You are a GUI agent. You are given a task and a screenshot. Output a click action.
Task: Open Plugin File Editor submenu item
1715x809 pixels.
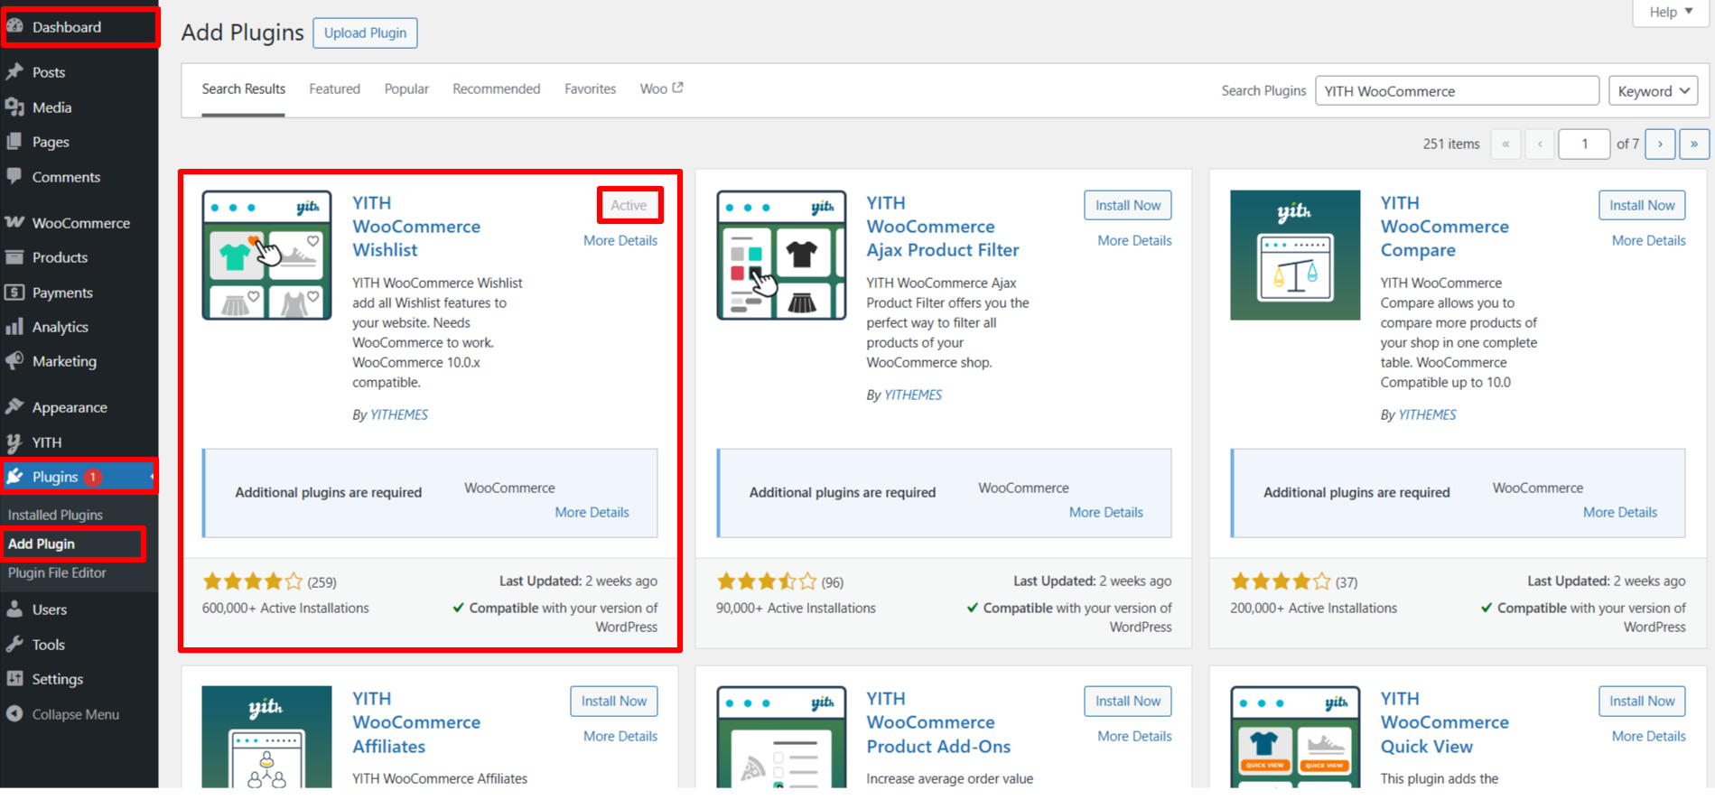pyautogui.click(x=57, y=572)
